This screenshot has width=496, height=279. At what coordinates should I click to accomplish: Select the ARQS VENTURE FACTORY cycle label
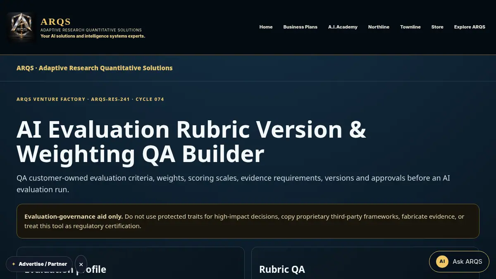(90, 99)
